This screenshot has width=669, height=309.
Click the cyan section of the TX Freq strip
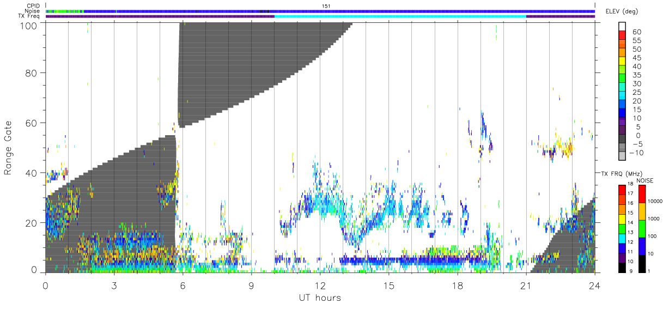pyautogui.click(x=400, y=16)
